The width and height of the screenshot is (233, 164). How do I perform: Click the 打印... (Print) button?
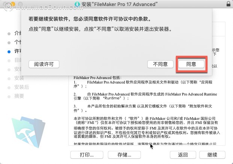pos(87,155)
